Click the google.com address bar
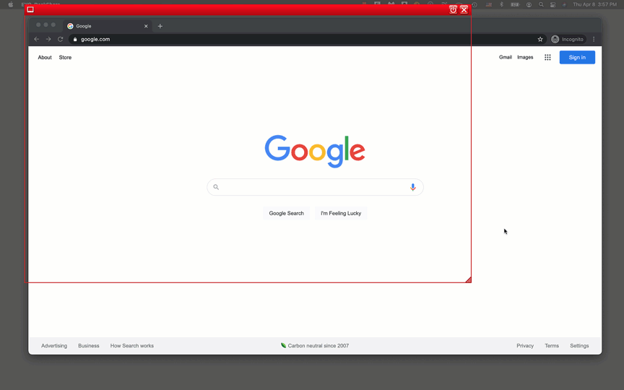 click(306, 39)
